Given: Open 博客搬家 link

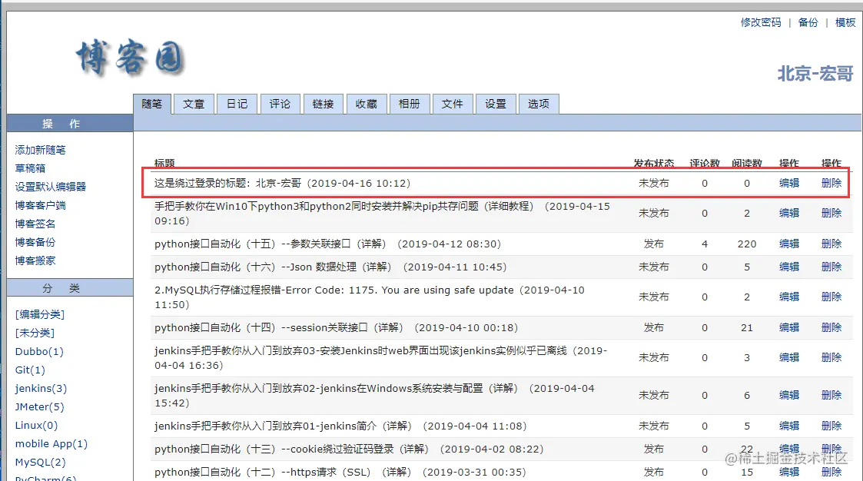Looking at the screenshot, I should coord(35,260).
